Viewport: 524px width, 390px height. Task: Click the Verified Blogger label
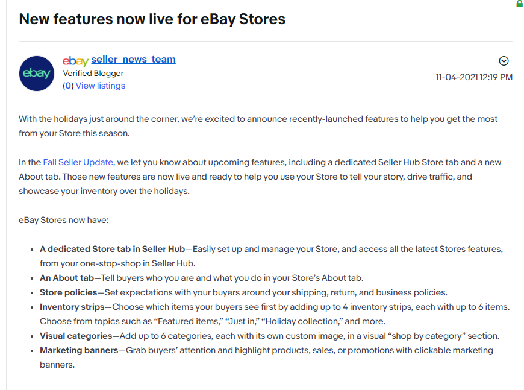[93, 73]
